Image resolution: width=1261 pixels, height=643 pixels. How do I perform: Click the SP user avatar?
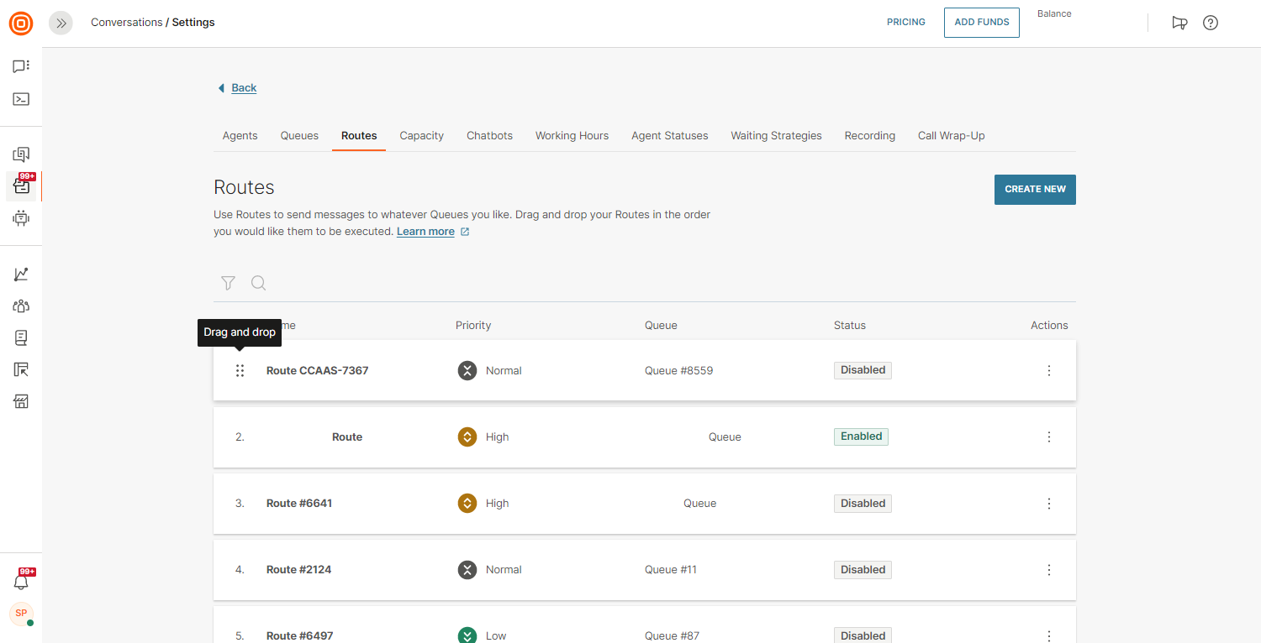[21, 614]
